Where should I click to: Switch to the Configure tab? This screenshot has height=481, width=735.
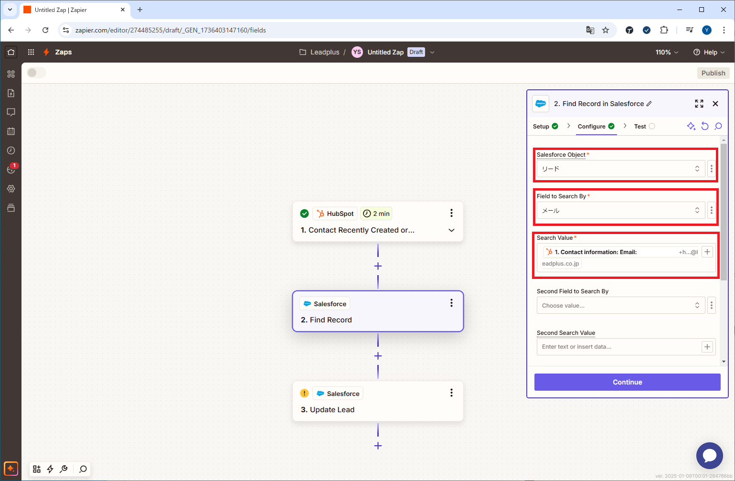(596, 126)
